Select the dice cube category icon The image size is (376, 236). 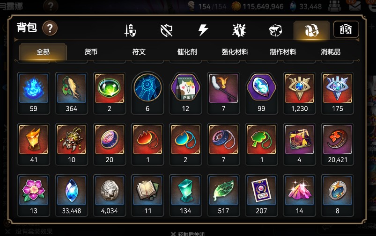tap(275, 30)
